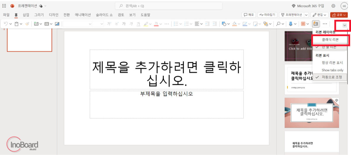Click the 프레젠테이션 present button
The height and width of the screenshot is (155, 351).
click(x=292, y=15)
